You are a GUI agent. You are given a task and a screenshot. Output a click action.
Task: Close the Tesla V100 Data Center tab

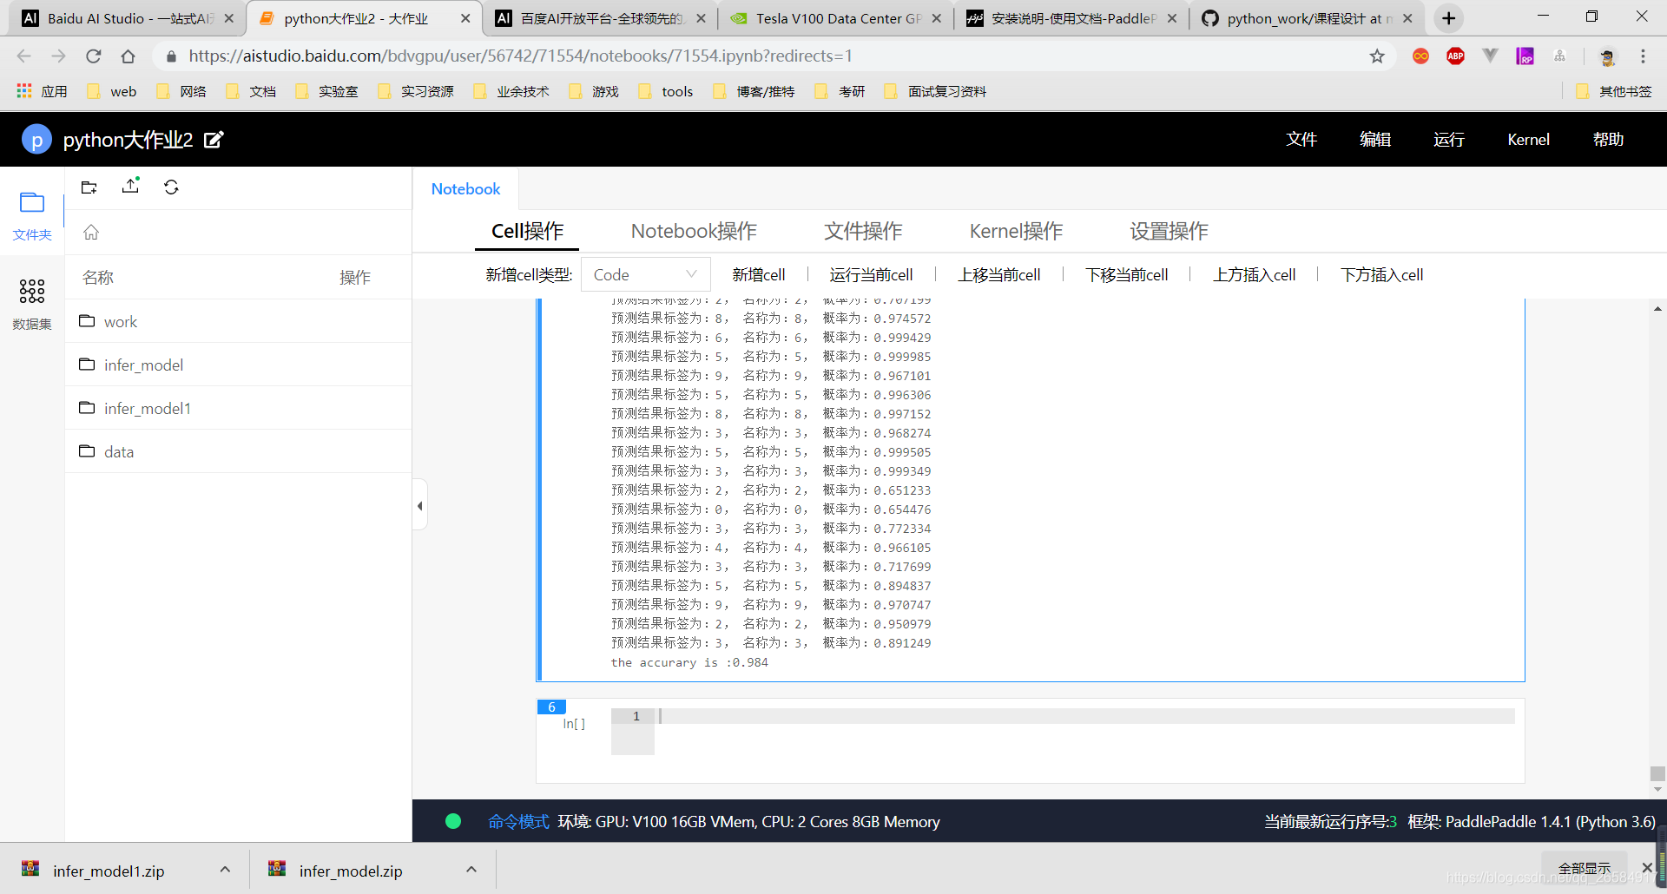pos(936,18)
